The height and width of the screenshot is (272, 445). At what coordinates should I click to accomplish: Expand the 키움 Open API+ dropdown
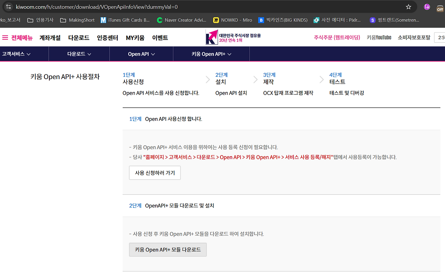pyautogui.click(x=211, y=54)
